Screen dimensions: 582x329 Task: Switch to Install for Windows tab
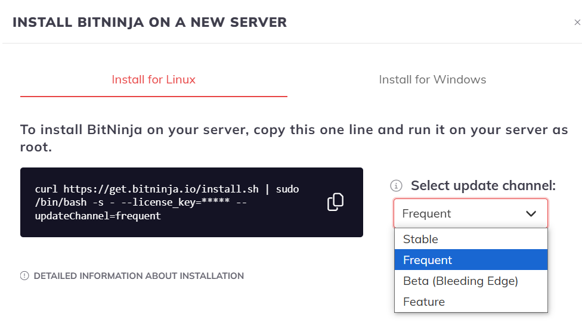432,79
